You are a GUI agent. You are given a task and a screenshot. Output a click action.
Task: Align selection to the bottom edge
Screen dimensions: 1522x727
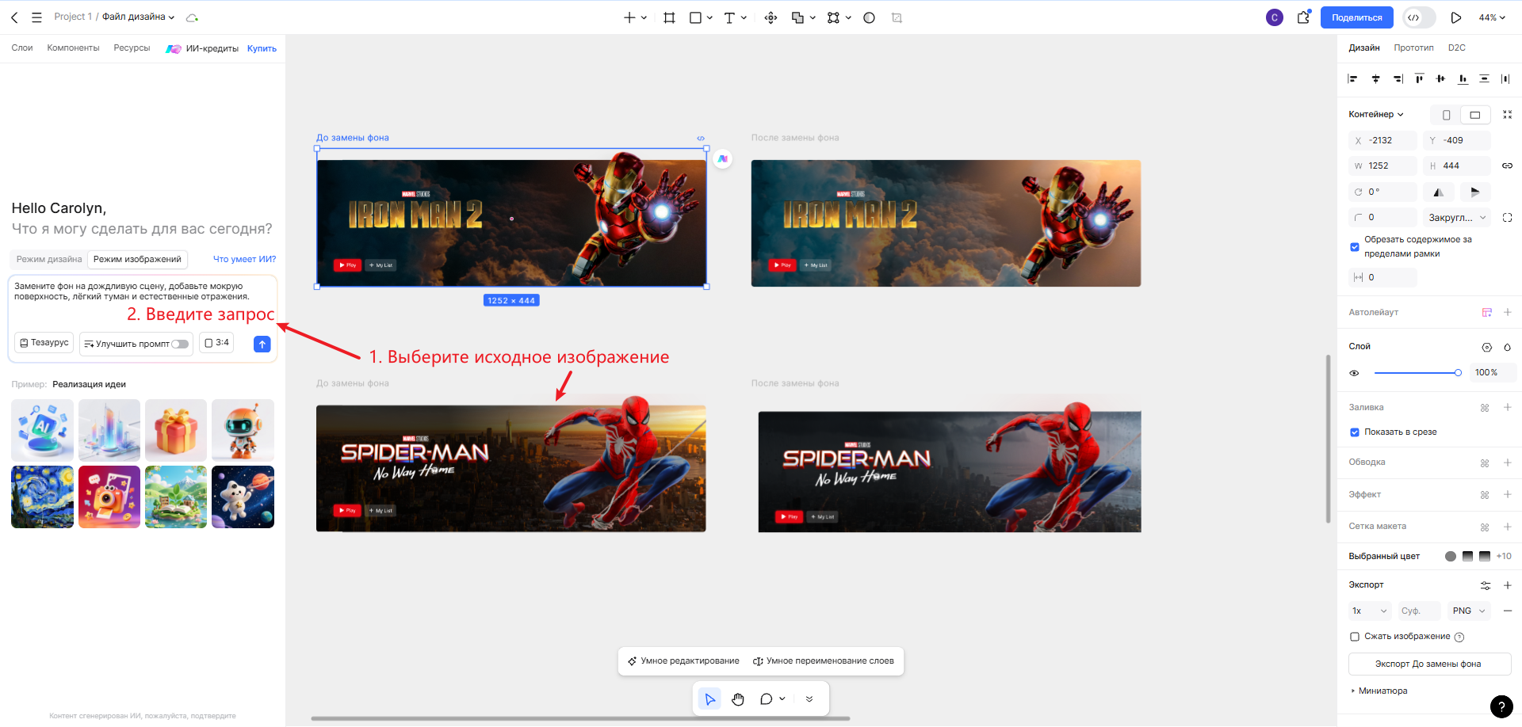click(x=1463, y=78)
